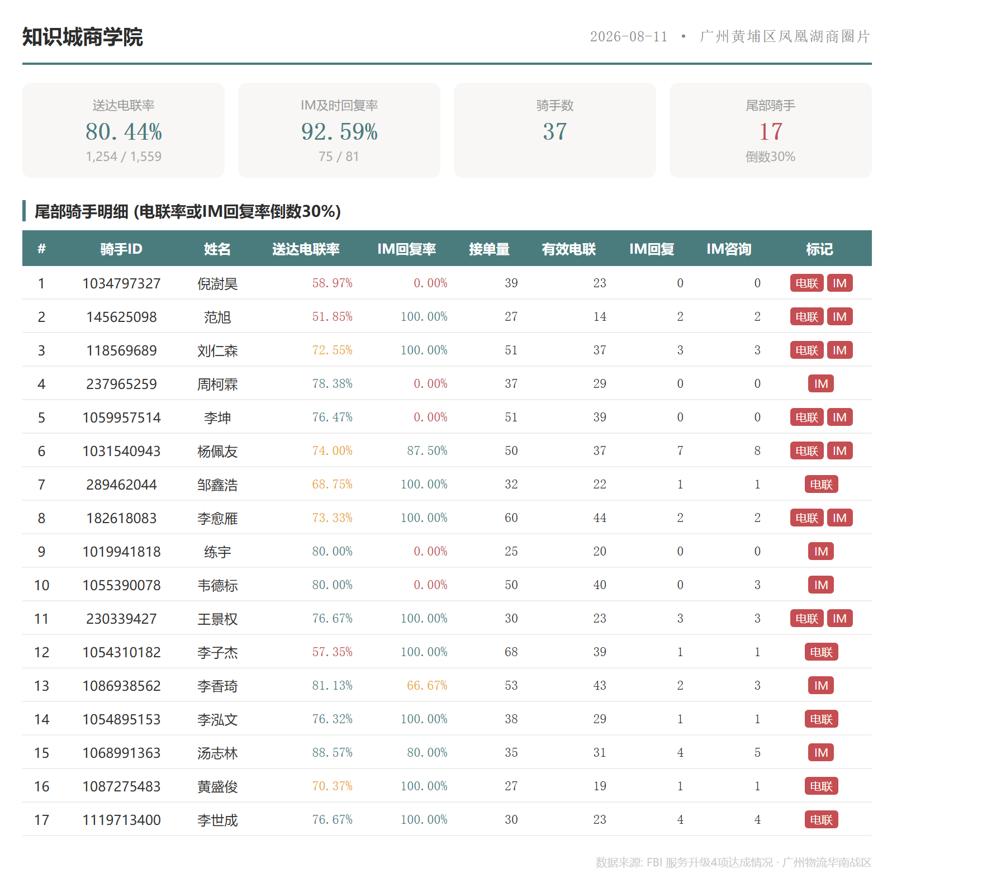The height and width of the screenshot is (892, 1006).
Task: Click the 送达电联率 summary card
Action: (124, 130)
